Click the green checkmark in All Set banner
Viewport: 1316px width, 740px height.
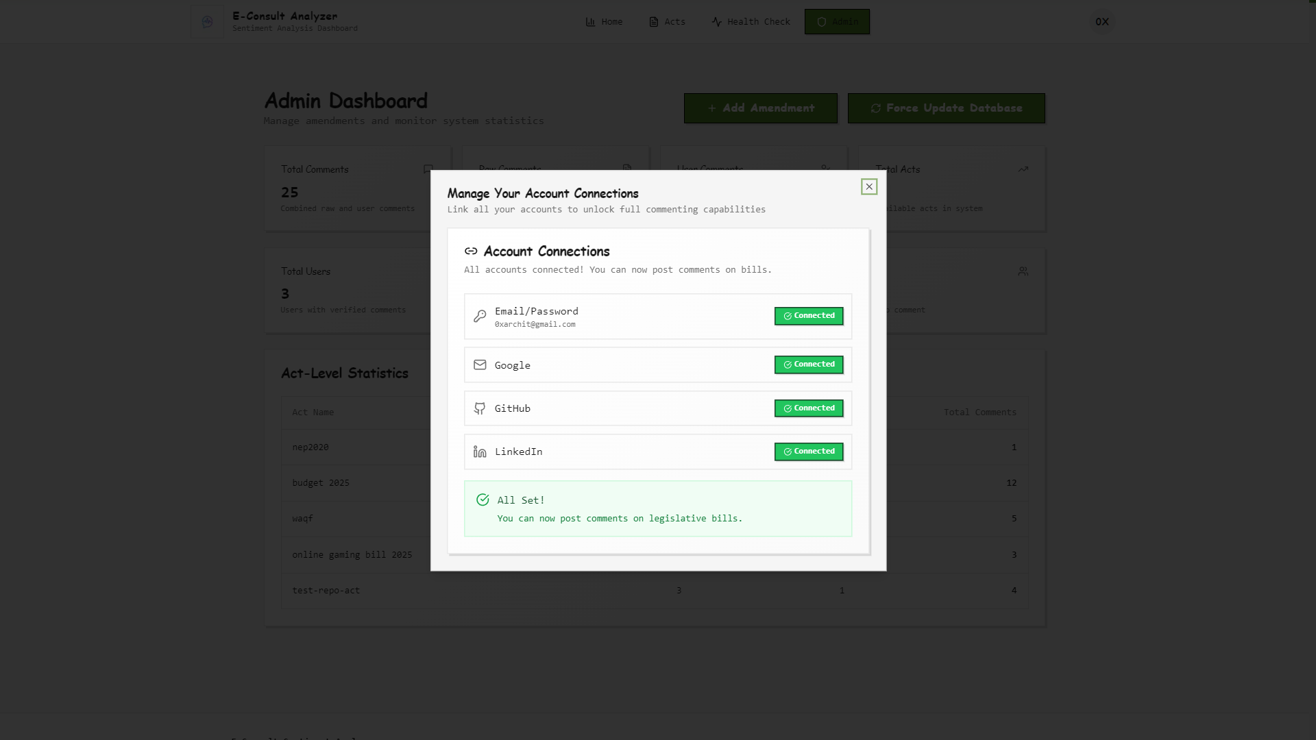click(x=483, y=500)
